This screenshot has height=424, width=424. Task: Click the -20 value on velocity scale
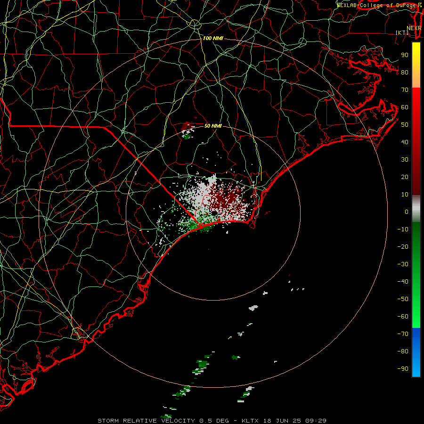403,247
